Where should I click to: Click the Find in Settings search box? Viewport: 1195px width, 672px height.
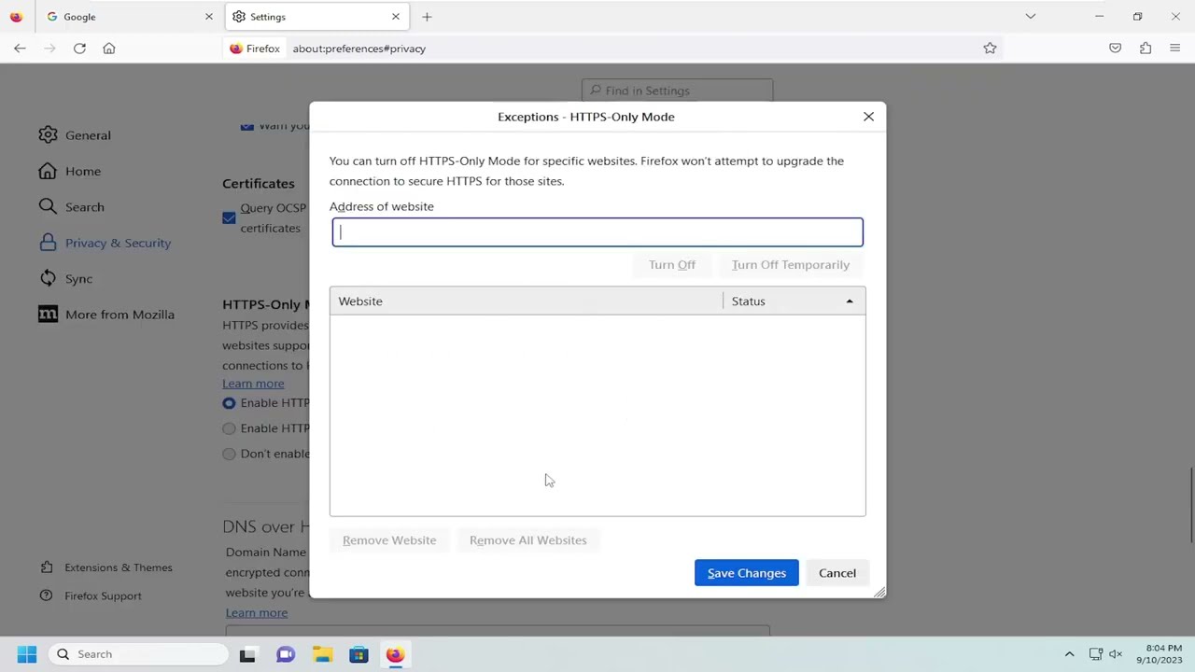pyautogui.click(x=677, y=91)
